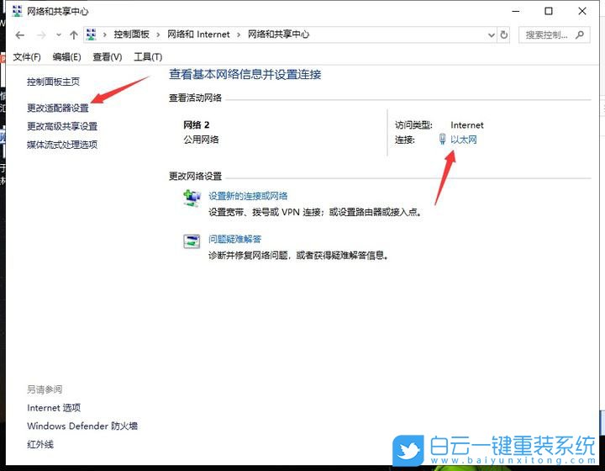
Task: Click the 以太网 connection link
Action: [464, 140]
